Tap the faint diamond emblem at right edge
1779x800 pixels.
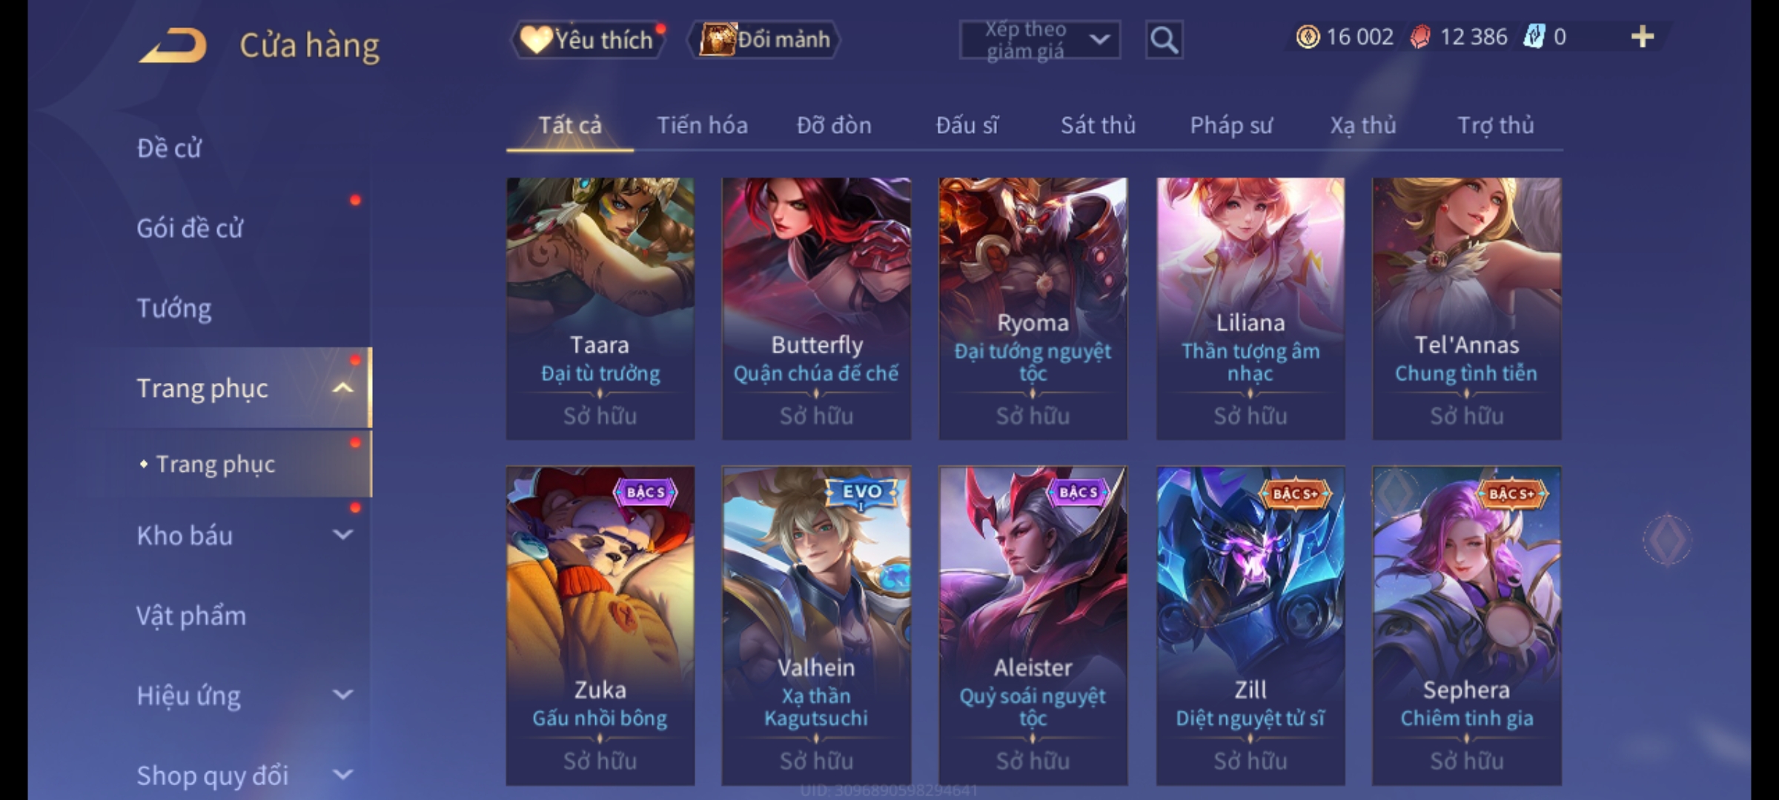1668,539
